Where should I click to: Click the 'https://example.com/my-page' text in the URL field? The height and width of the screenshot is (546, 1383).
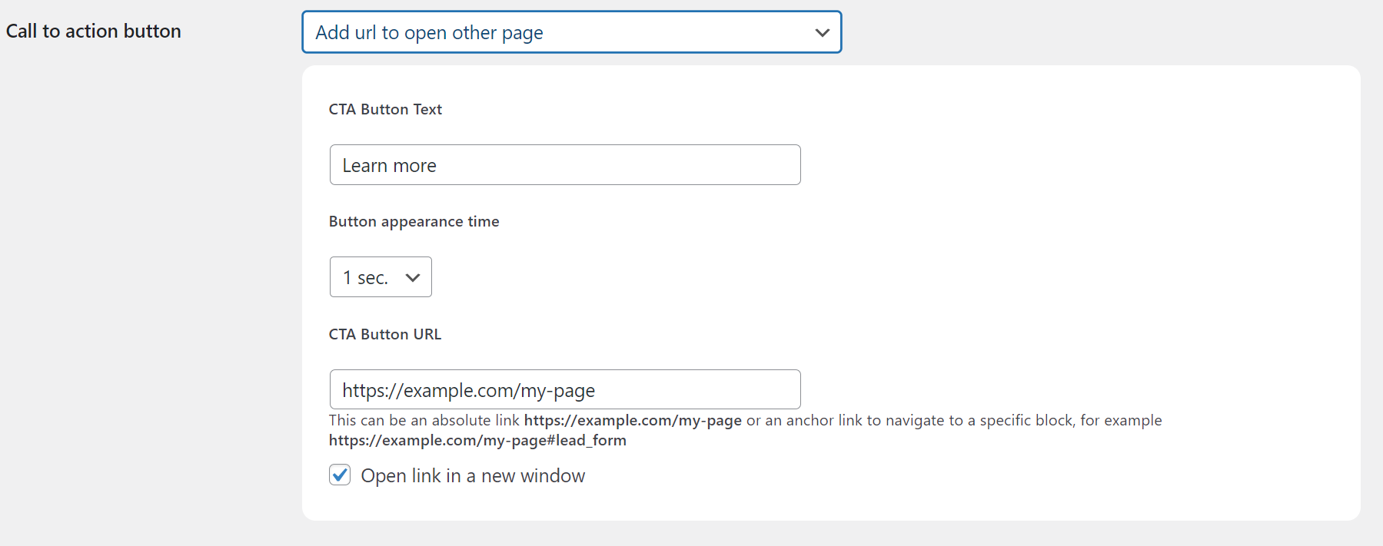click(x=468, y=390)
